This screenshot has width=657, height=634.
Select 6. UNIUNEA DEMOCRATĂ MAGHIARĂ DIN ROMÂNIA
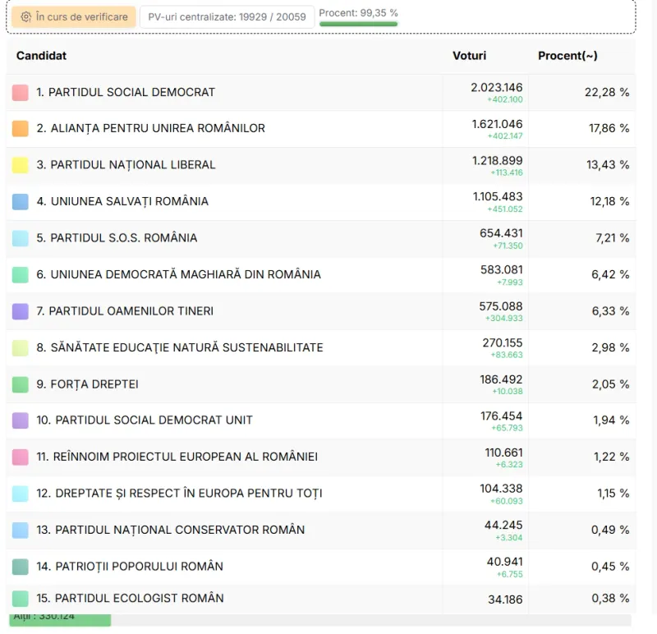pyautogui.click(x=178, y=274)
